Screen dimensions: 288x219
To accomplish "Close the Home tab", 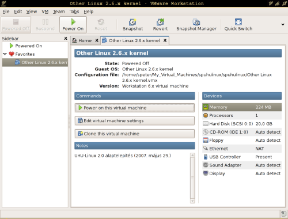I will (97, 40).
